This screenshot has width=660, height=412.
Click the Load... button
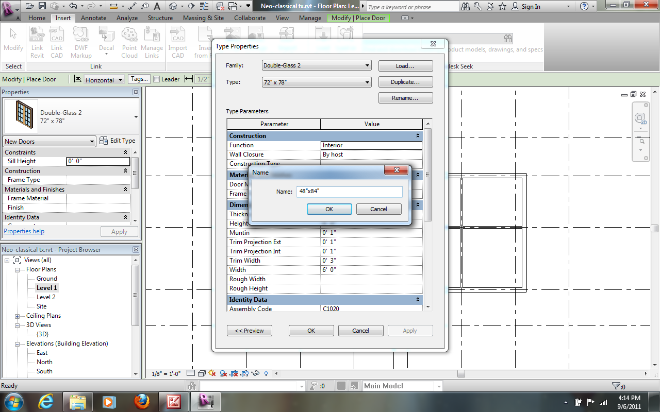click(x=405, y=66)
